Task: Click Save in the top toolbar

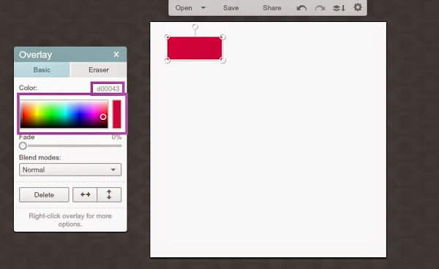Action: [x=231, y=8]
